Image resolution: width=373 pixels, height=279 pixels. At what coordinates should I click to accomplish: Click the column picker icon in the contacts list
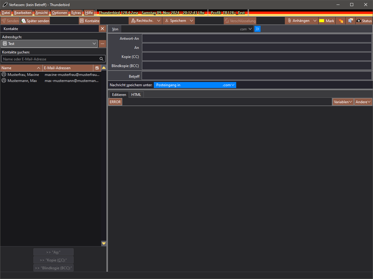click(97, 68)
